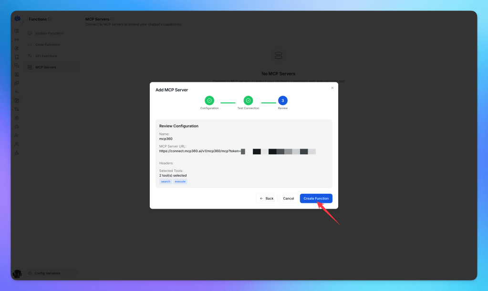Viewport: 488px width, 291px height.
Task: Open System Functions in the sidebar
Action: 49,33
